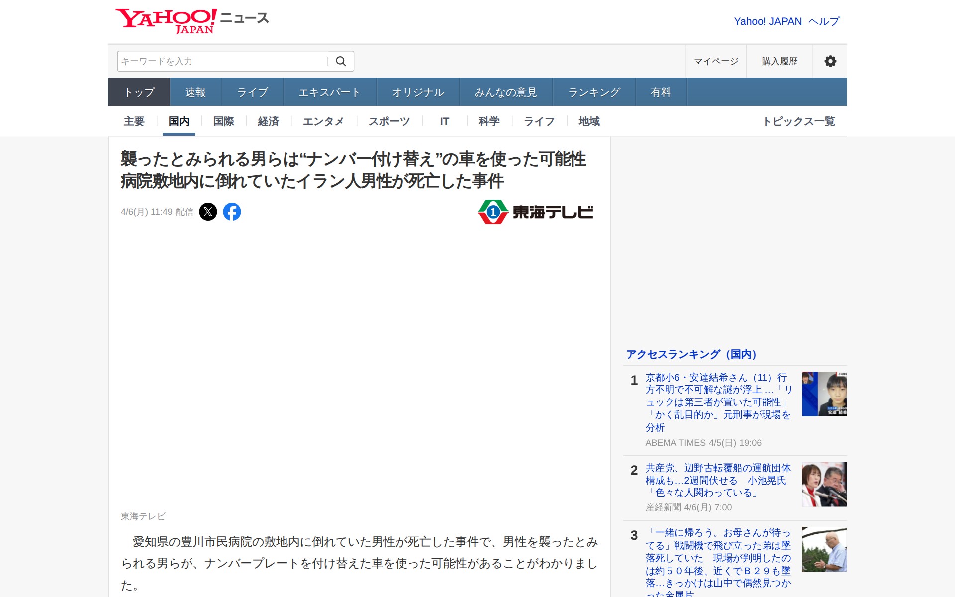Open the ランキング tab
The width and height of the screenshot is (955, 597).
(x=594, y=92)
